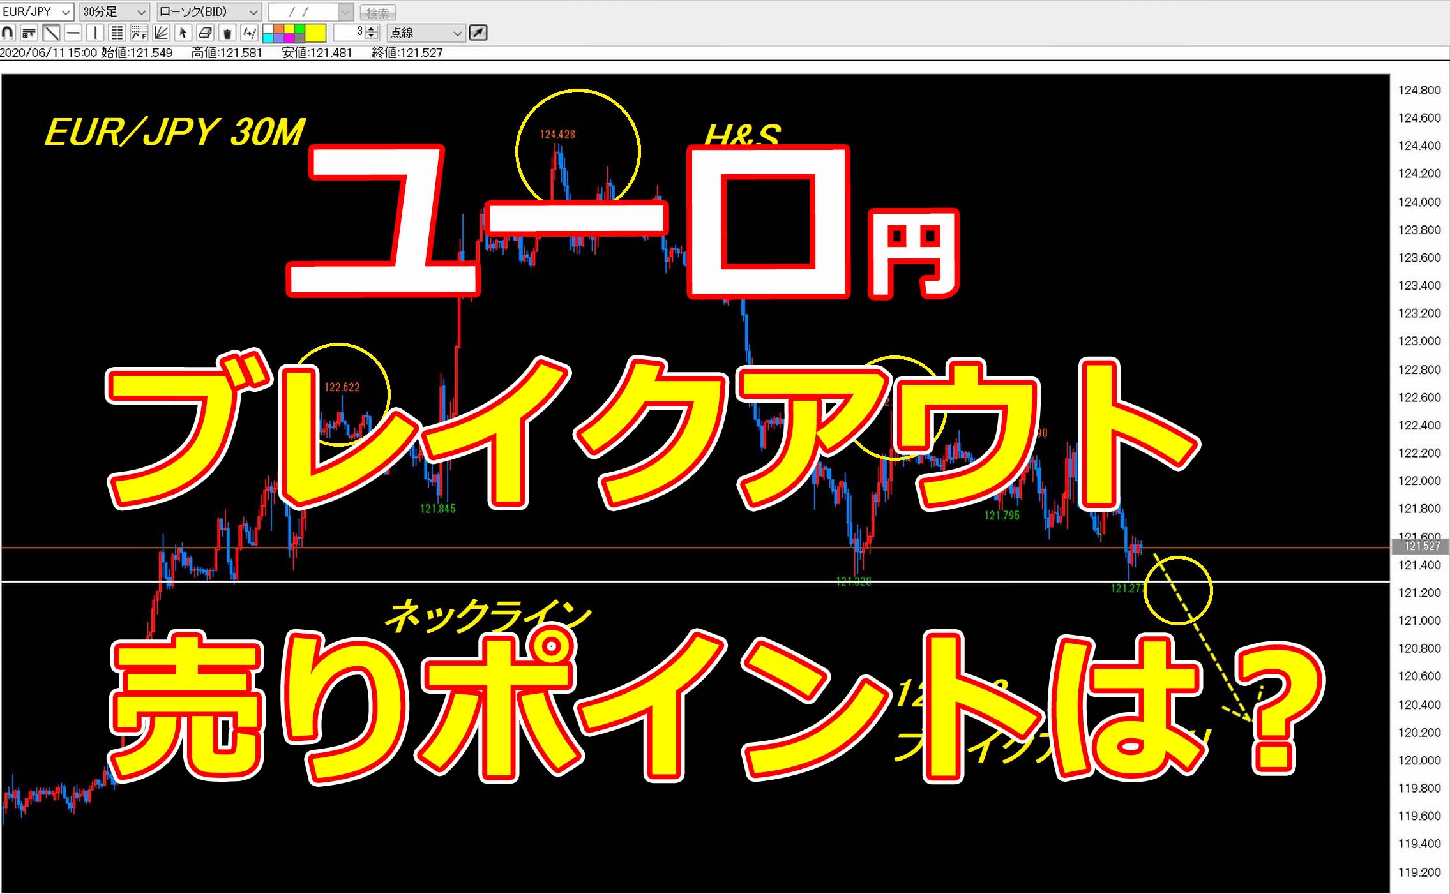Open the date picker dropdown arrow
Viewport: 1450px width, 894px height.
(345, 12)
